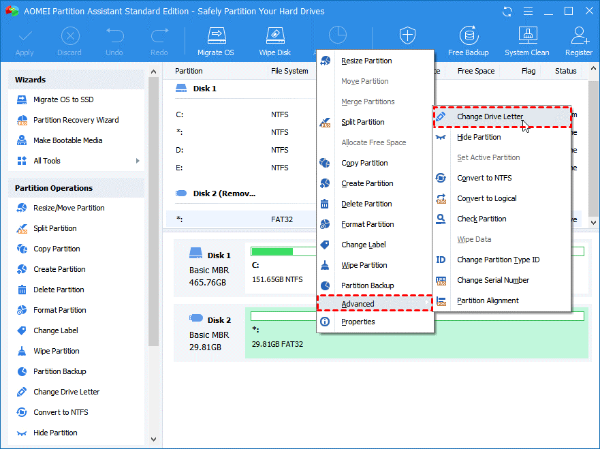This screenshot has height=449, width=600.
Task: Choose Convert to NTFS from the submenu
Action: click(486, 178)
